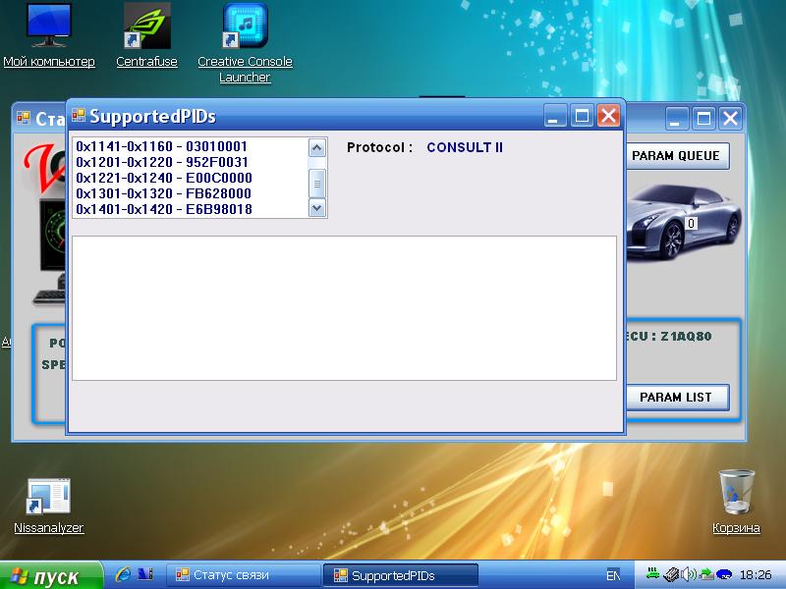Screen dimensions: 786x589
Task: Launch Creative Console Launcher icon
Action: pyautogui.click(x=245, y=27)
